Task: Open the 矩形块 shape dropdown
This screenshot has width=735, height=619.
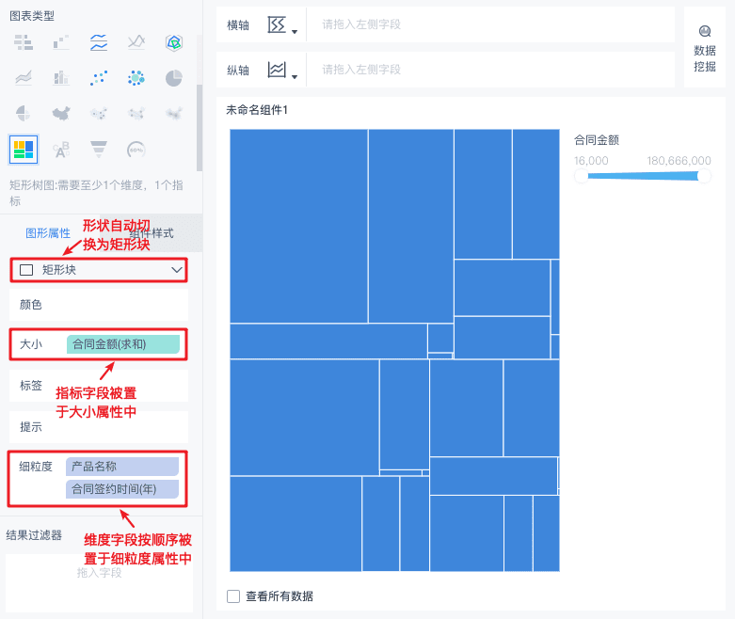Action: click(99, 270)
